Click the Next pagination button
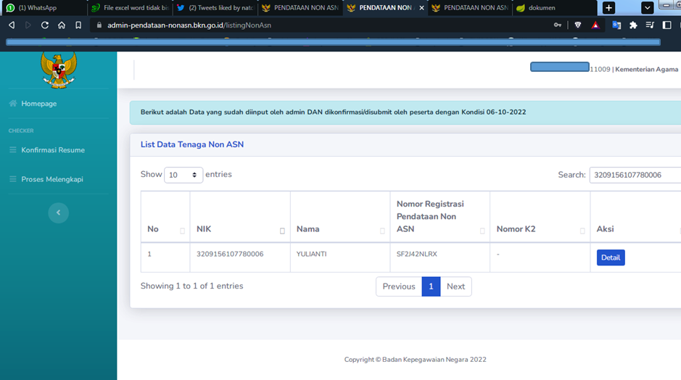Viewport: 681px width, 380px height. [455, 286]
